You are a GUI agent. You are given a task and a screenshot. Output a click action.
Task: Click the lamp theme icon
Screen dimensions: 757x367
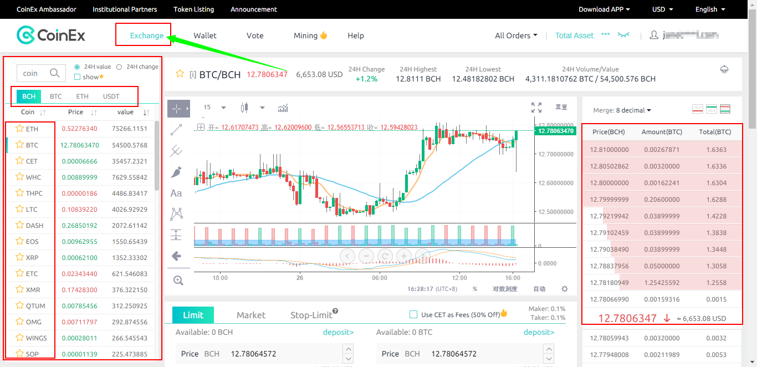click(x=724, y=69)
